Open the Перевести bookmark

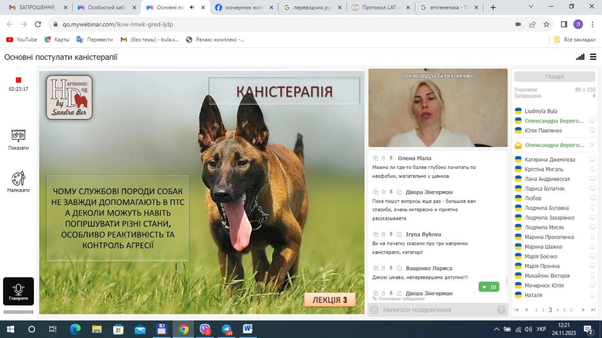[95, 39]
